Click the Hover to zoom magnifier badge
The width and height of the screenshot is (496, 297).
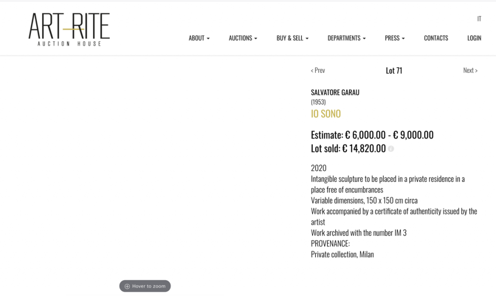pos(145,286)
